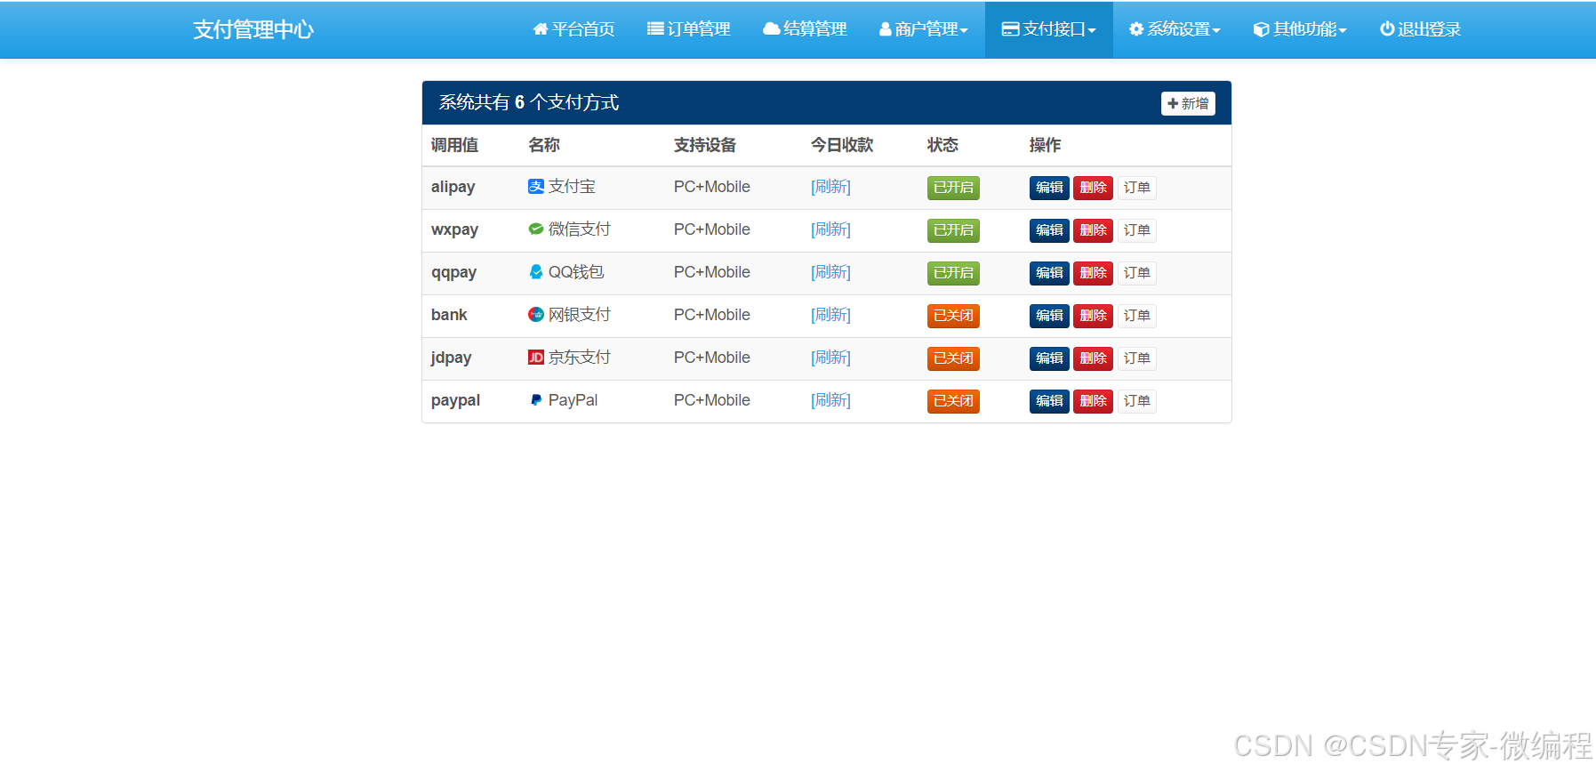Viewport: 1596px width, 772px height.
Task: Edit the qqpay payment method
Action: point(1049,273)
